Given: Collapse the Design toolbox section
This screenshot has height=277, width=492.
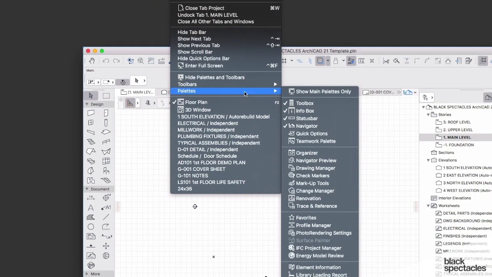Looking at the screenshot, I should point(87,104).
